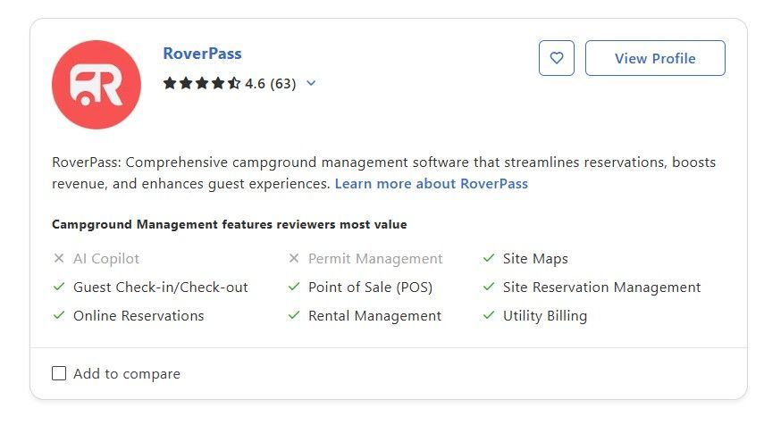This screenshot has width=764, height=425.
Task: Click the 'Add to compare' label text
Action: pyautogui.click(x=127, y=374)
